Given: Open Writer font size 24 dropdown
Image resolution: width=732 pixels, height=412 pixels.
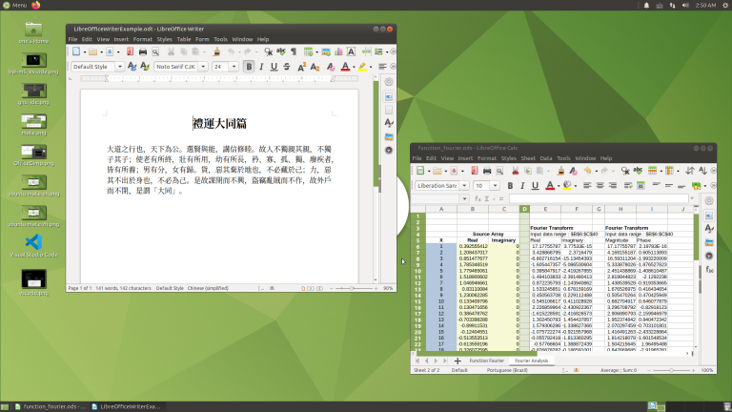Looking at the screenshot, I should pyautogui.click(x=234, y=67).
